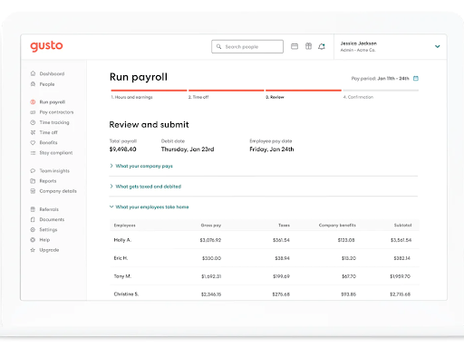This screenshot has width=464, height=347.
Task: Open Company details in sidebar
Action: coord(58,191)
